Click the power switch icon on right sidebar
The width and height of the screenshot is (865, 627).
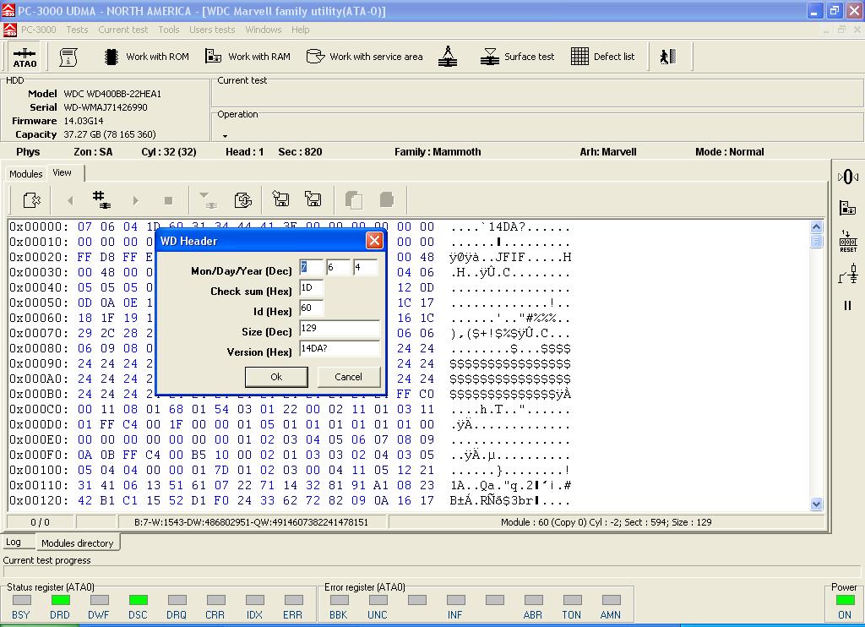point(848,274)
